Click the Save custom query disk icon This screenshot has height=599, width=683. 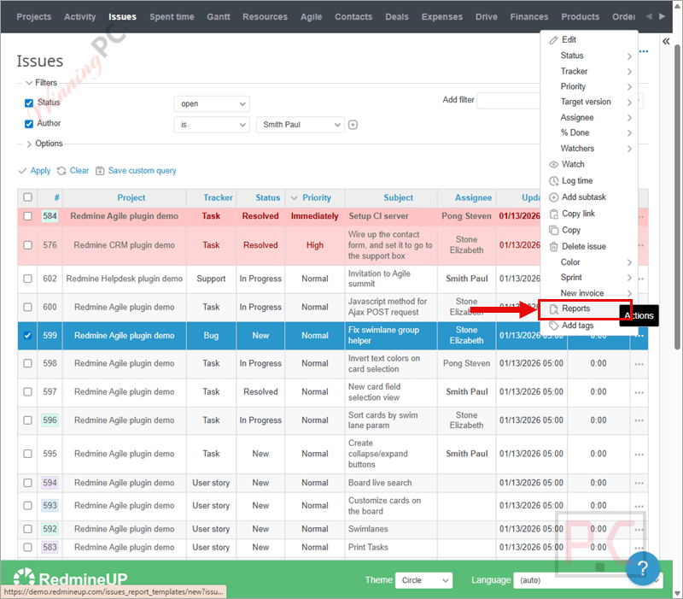(100, 171)
